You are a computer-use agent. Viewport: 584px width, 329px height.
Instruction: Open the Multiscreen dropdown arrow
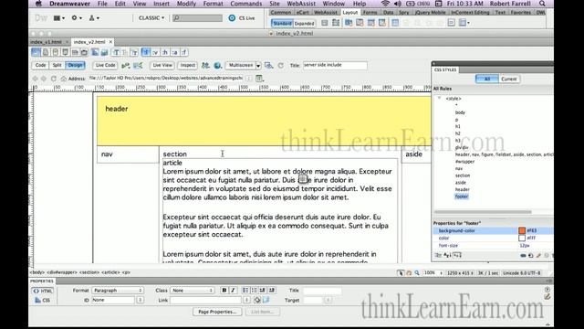(258, 66)
